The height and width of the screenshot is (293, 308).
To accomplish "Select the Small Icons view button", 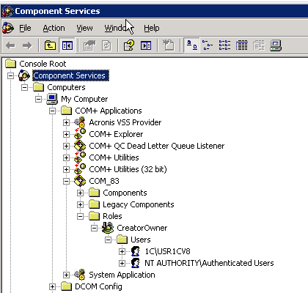I will pyautogui.click(x=208, y=45).
